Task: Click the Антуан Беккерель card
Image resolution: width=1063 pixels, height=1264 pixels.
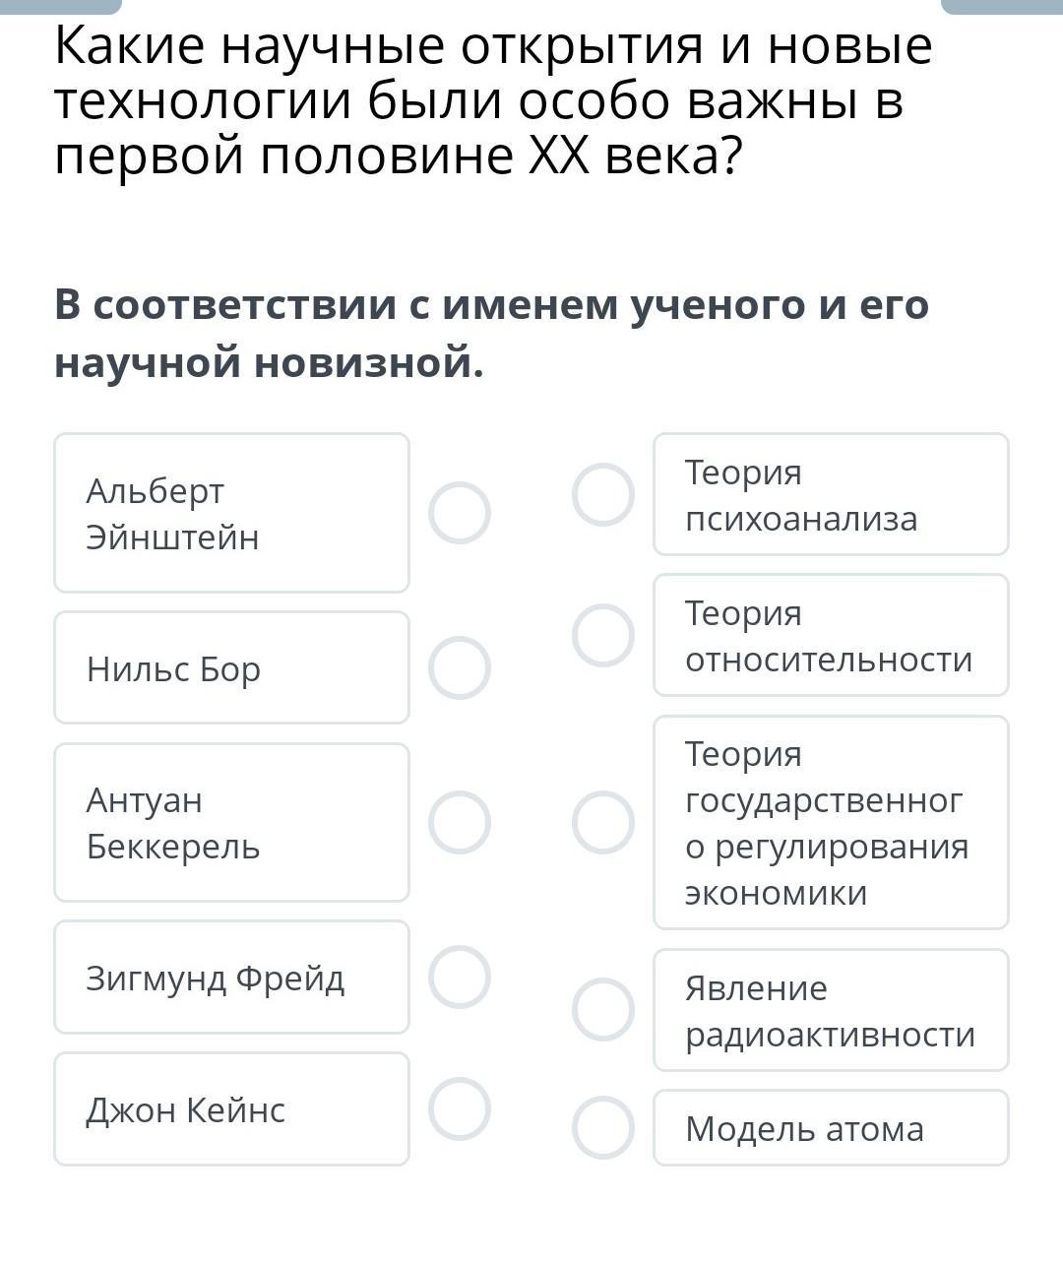Action: 231,822
